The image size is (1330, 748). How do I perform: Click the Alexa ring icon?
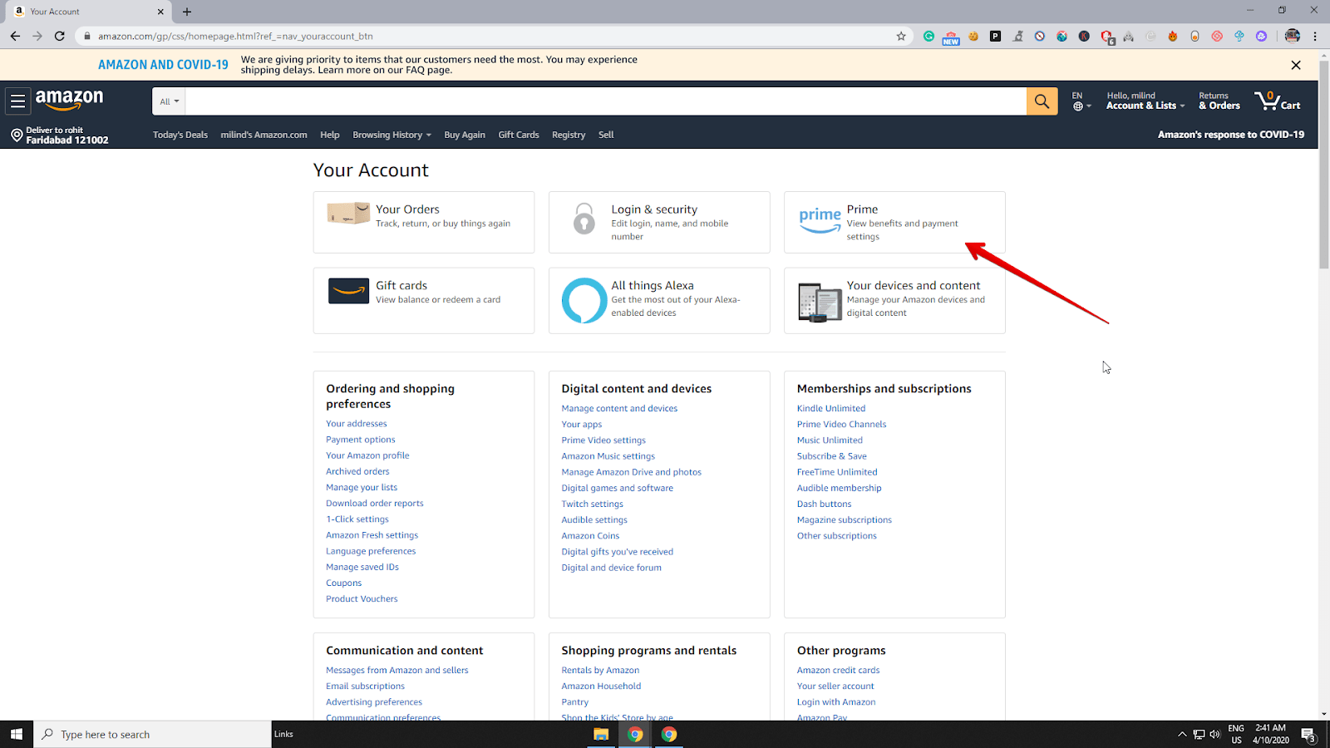pos(584,300)
